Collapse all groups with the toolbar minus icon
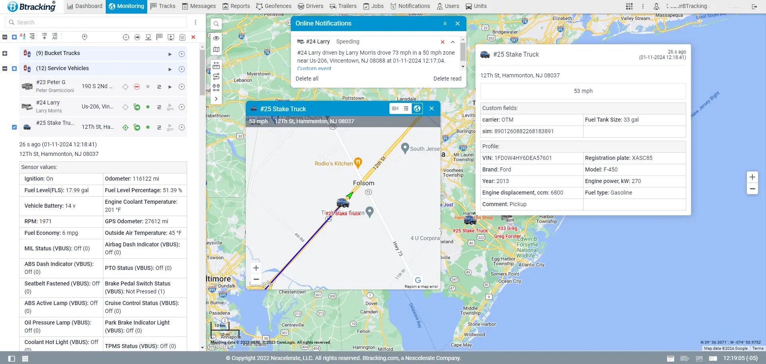Viewport: 766px width, 364px height. 5,37
